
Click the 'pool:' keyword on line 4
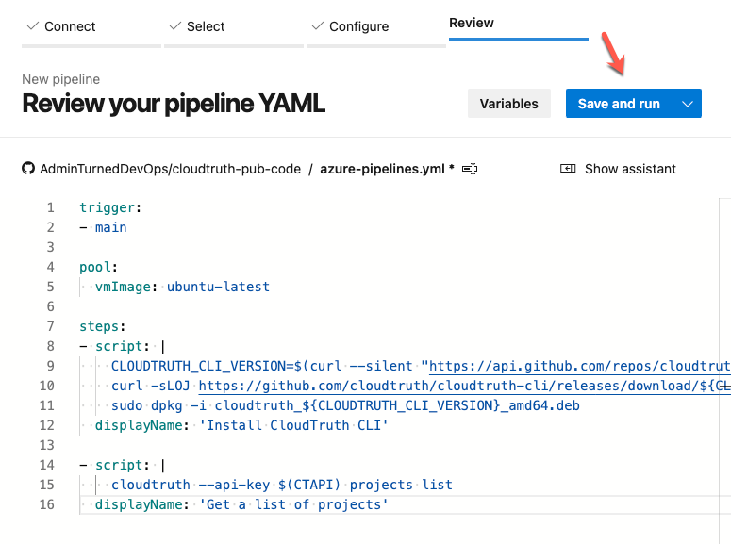tap(98, 267)
